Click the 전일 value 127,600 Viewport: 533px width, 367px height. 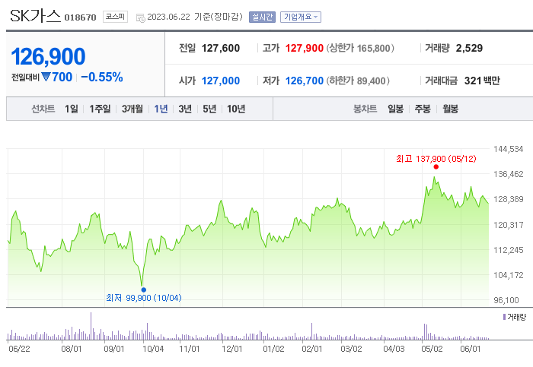click(x=221, y=48)
